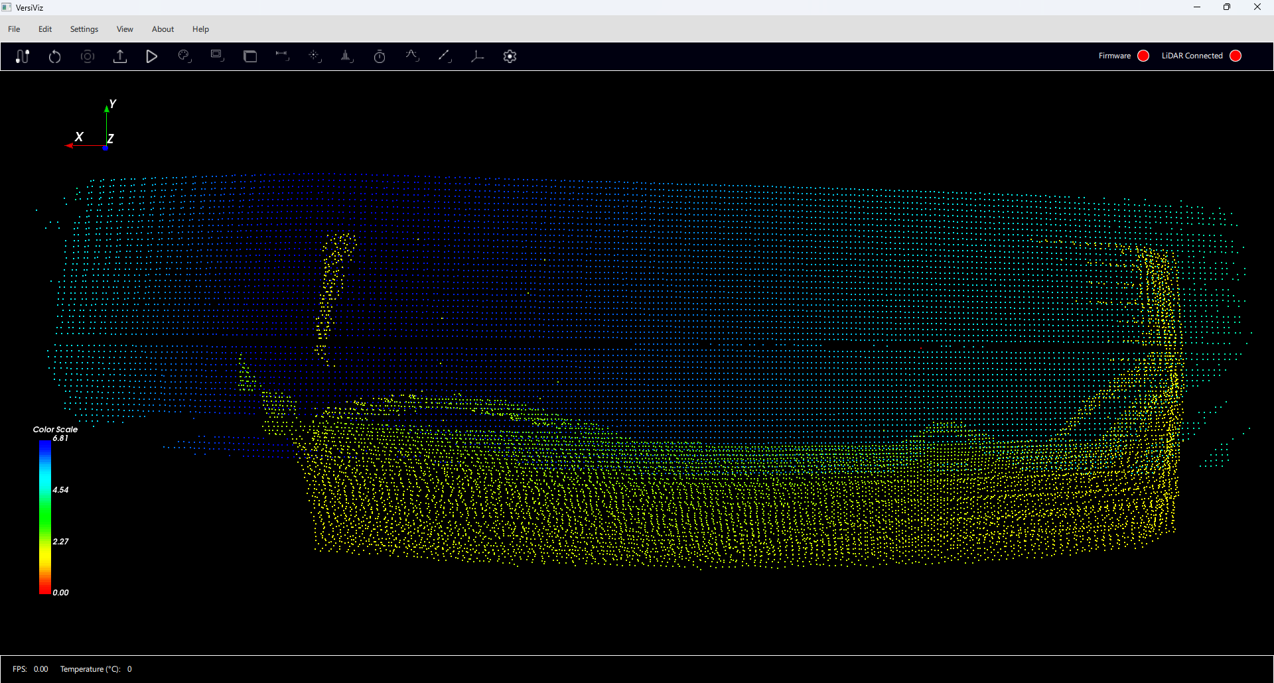Open the histogram bars icon

pos(347,56)
